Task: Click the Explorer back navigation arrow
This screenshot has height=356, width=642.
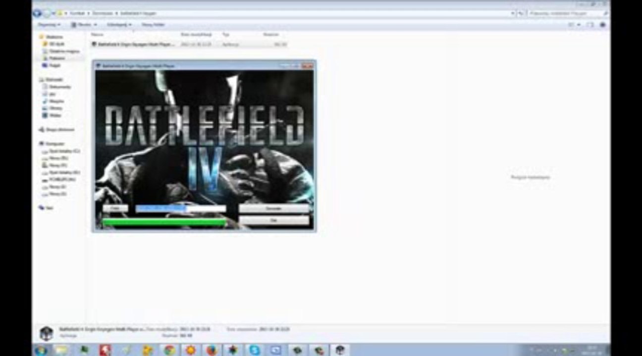Action: [37, 13]
